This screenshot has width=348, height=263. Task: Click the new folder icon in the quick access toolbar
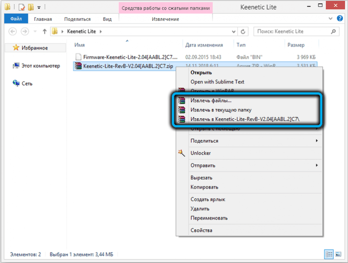pyautogui.click(x=31, y=7)
